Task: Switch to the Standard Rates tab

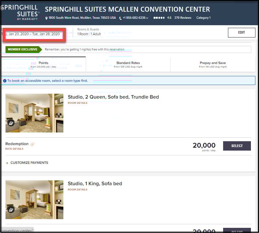Action: [x=128, y=64]
